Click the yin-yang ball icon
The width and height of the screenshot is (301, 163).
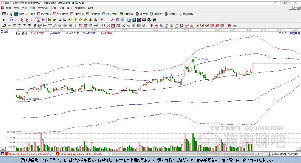click(230, 26)
